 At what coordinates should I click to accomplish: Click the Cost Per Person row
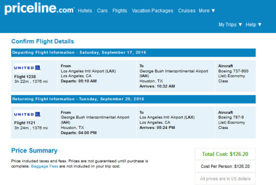click(x=225, y=166)
